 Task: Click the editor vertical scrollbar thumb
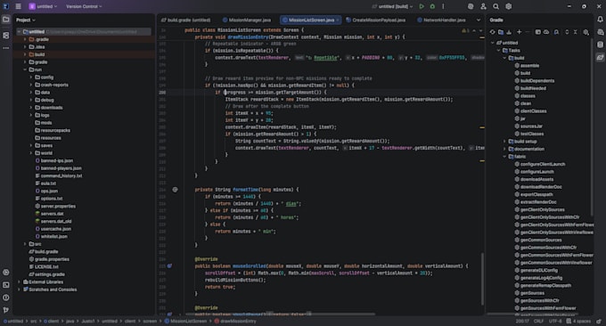[x=482, y=279]
